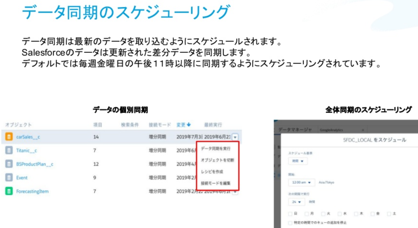Enable the 金 (Friday) checkbox
Screen dimensions: 418x228
[x=372, y=214]
